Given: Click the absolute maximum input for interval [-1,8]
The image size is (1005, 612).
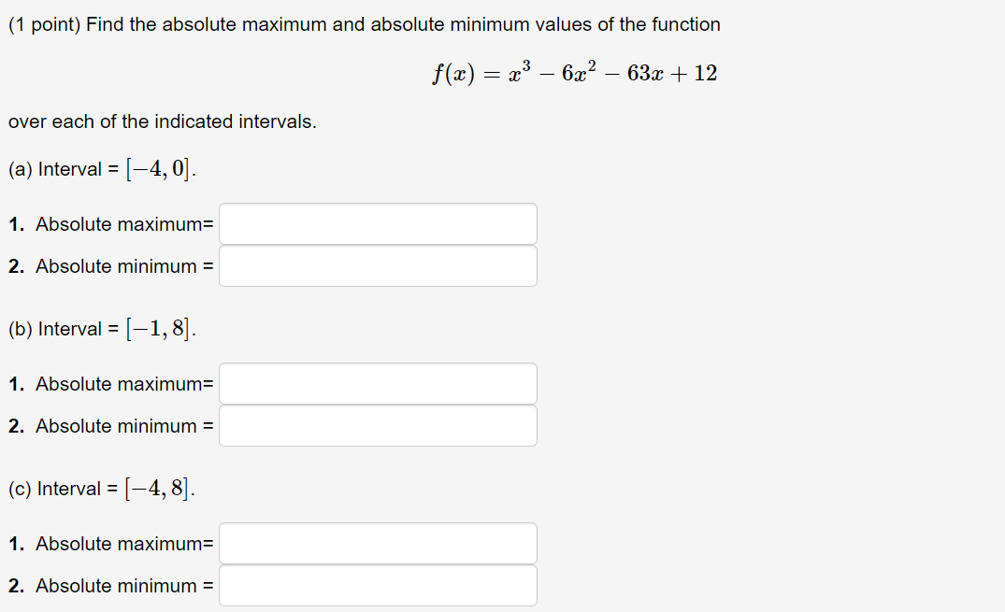Looking at the screenshot, I should pos(378,383).
